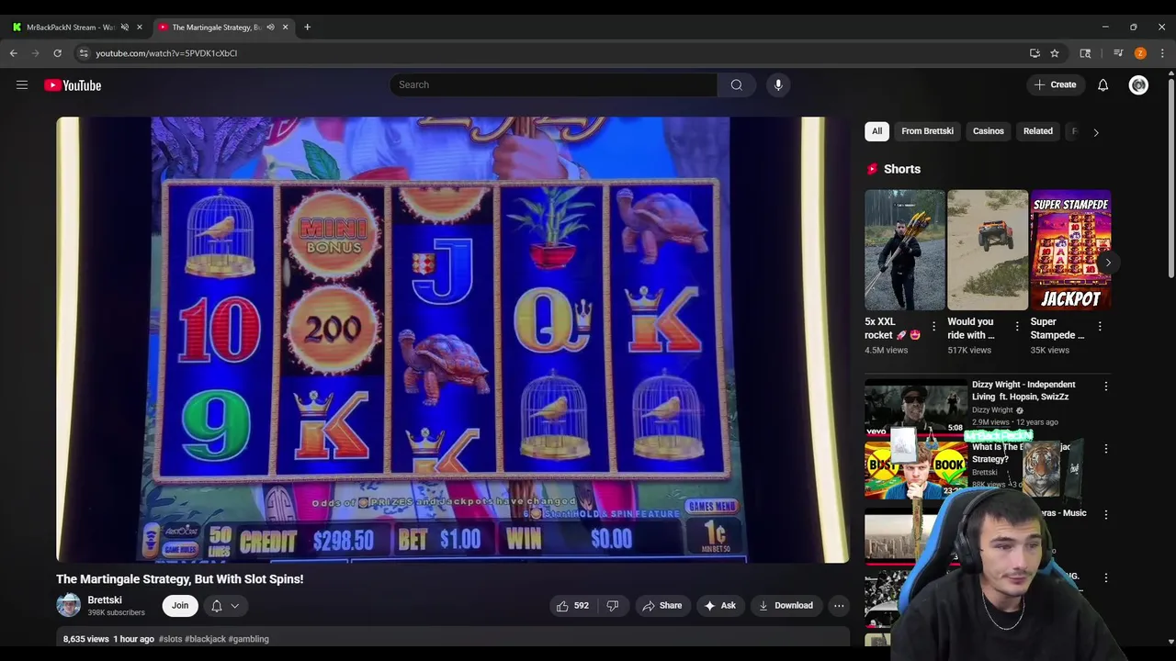Mute the Martingale Strategy tab audio

point(270,27)
